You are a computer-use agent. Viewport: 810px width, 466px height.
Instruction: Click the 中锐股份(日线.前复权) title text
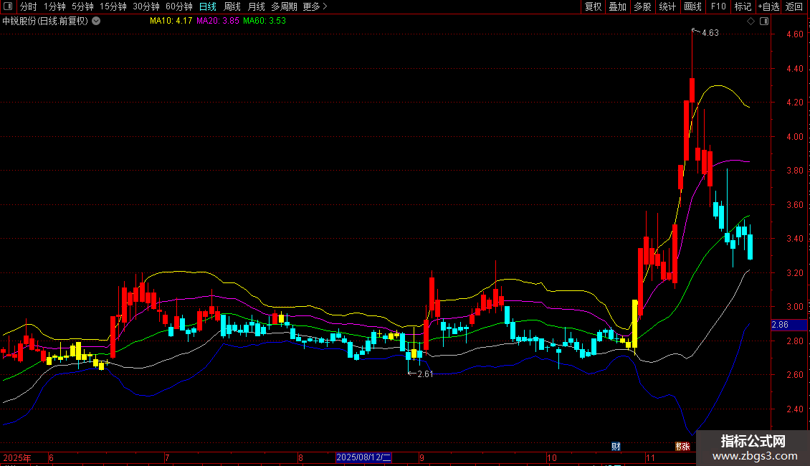45,22
